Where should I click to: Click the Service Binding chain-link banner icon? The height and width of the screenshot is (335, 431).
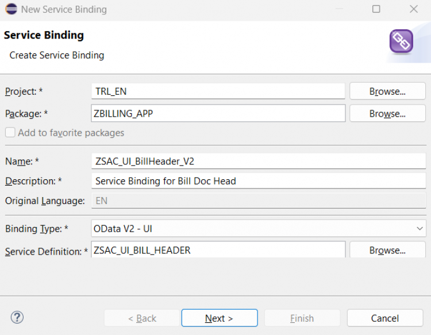point(401,42)
